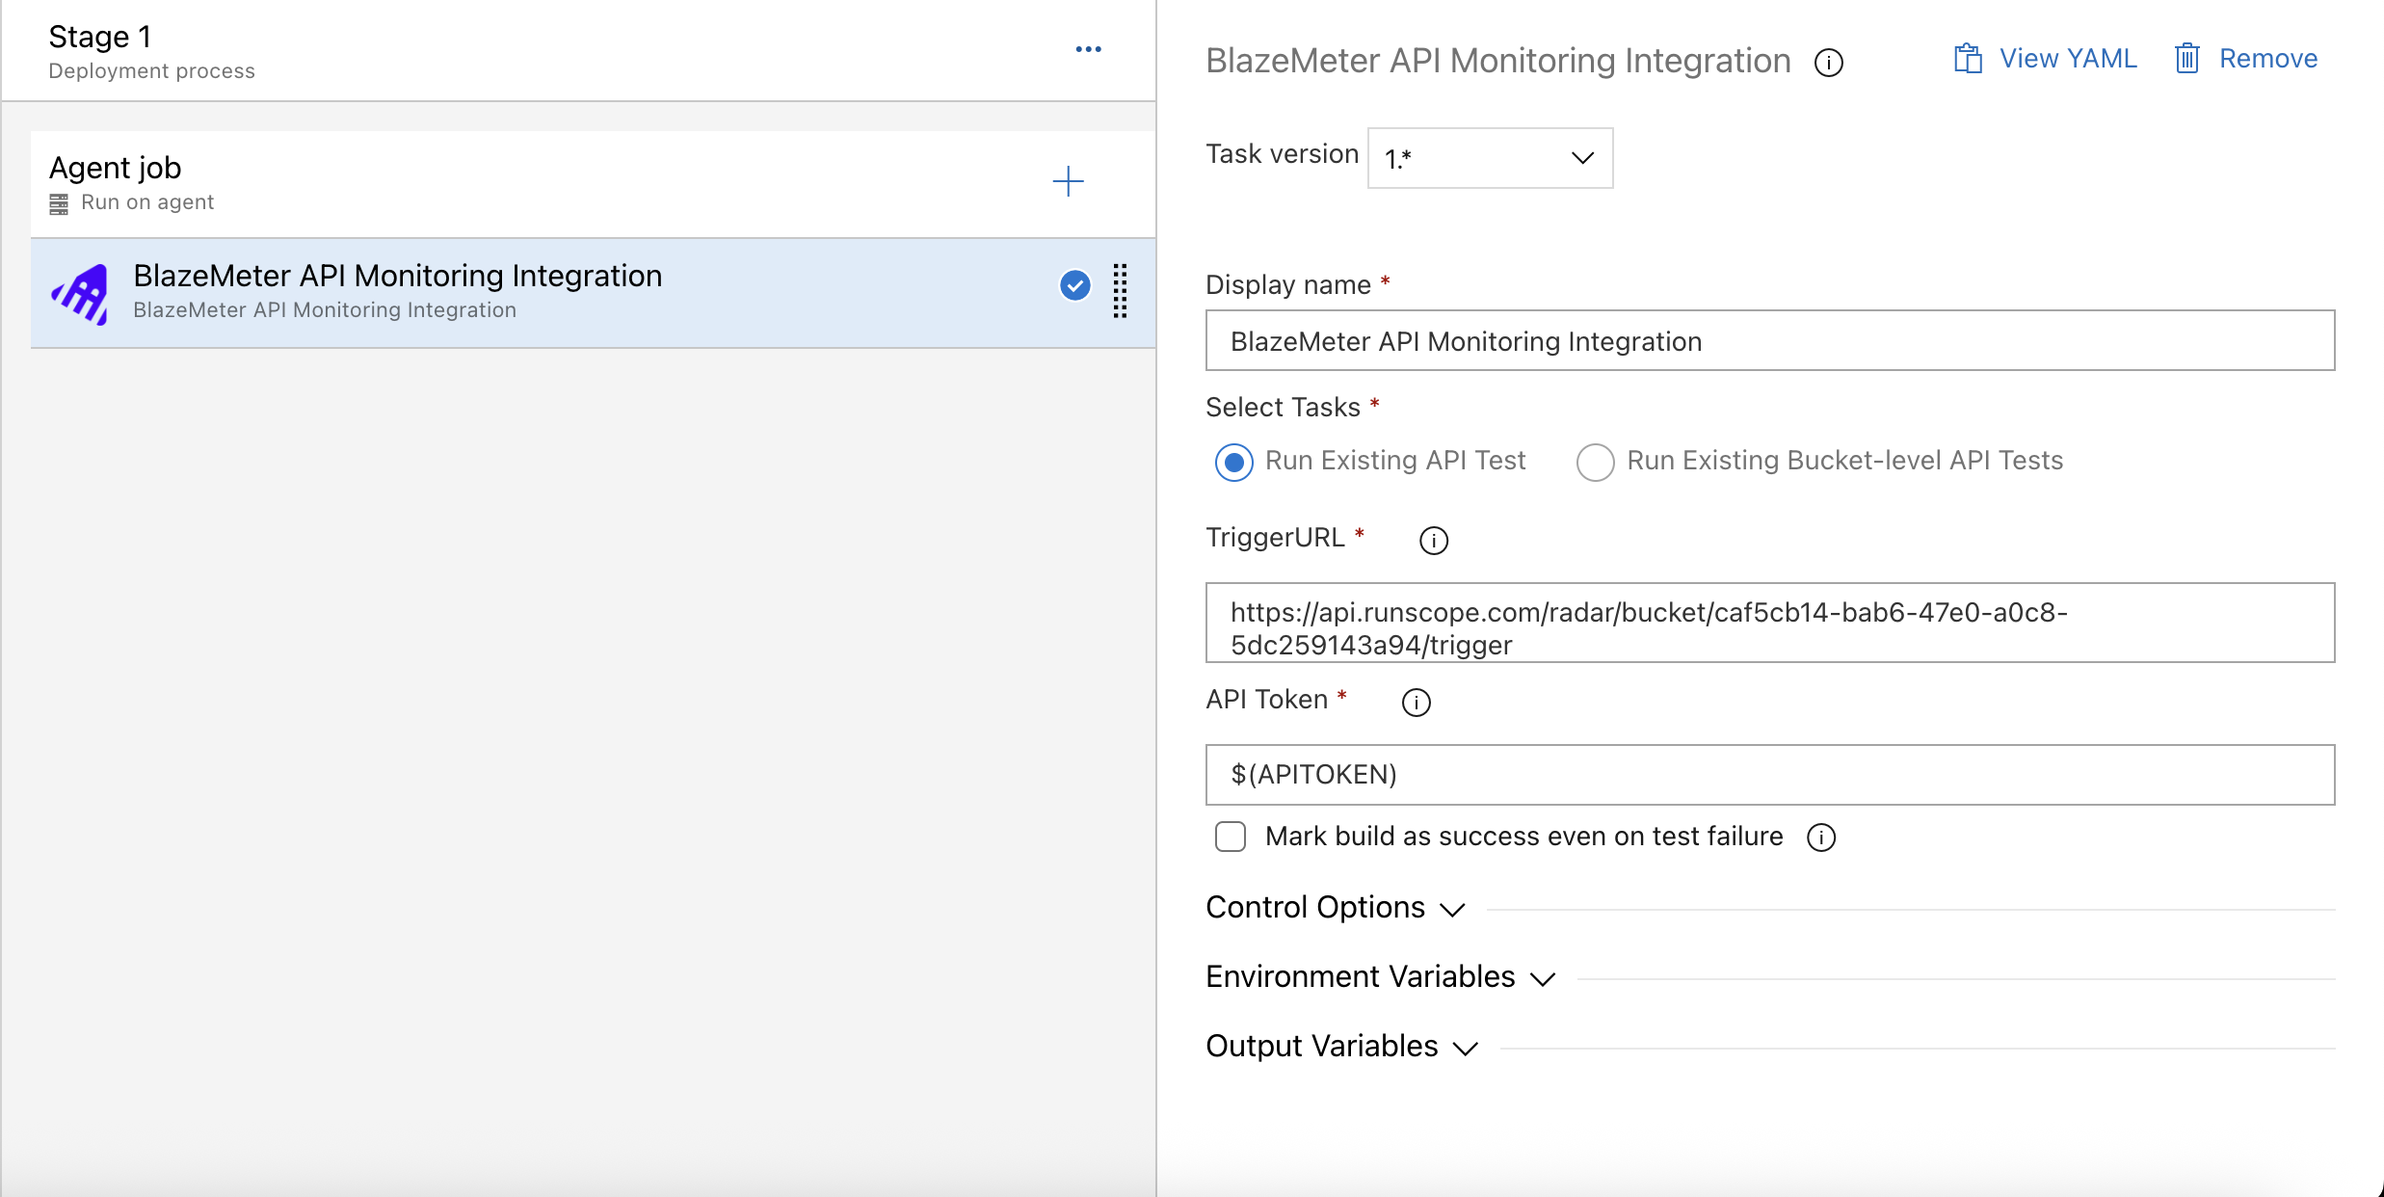Click the API Token info icon
The height and width of the screenshot is (1197, 2384).
[x=1416, y=702]
